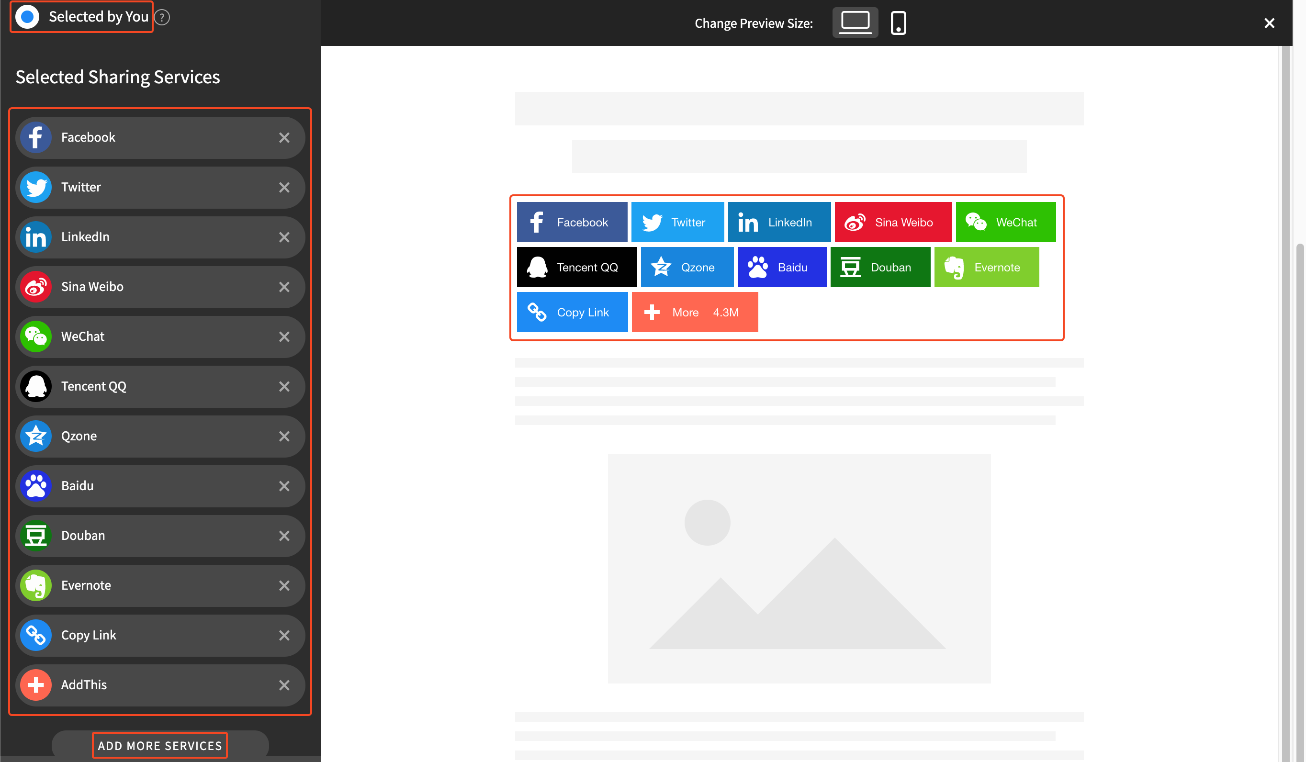
Task: Switch to mobile preview size icon
Action: pos(898,23)
